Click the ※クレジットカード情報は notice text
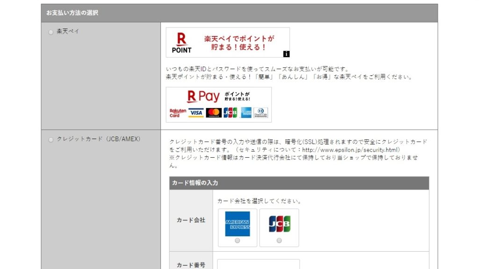479x269 pixels. click(293, 161)
